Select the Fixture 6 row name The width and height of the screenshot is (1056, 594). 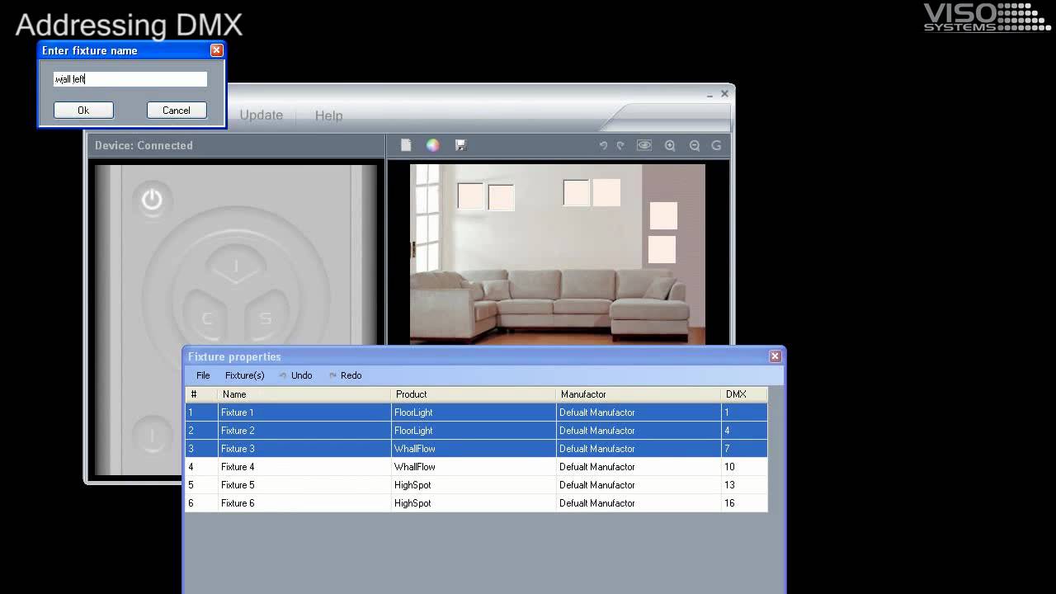tap(238, 503)
